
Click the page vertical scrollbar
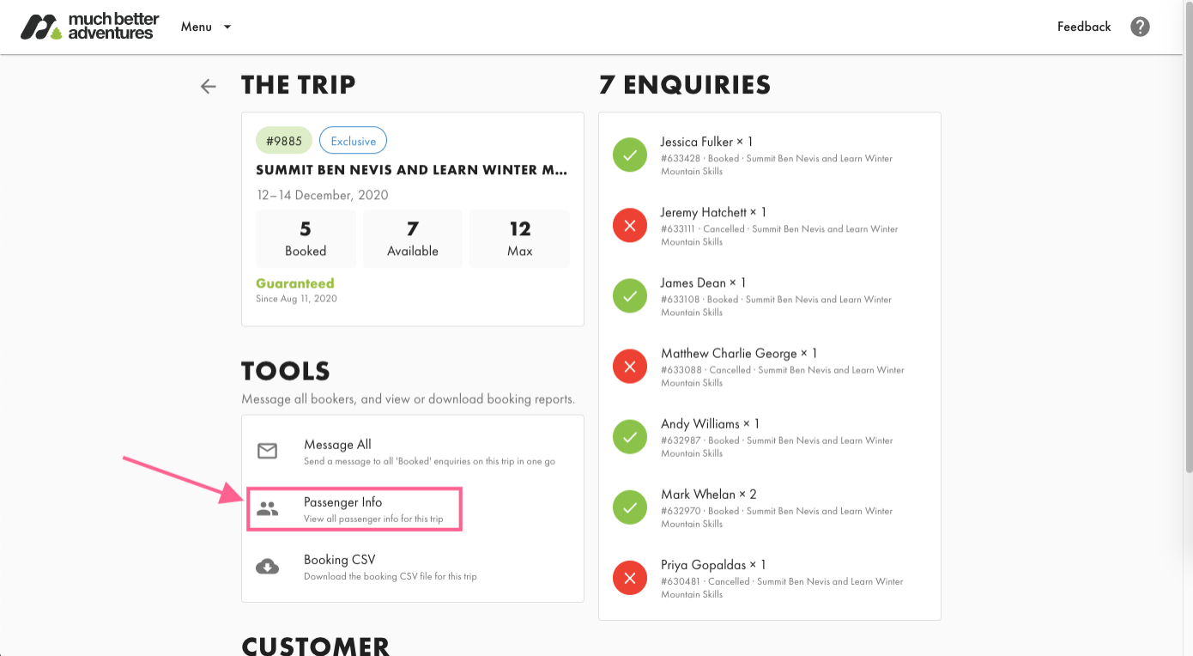pos(1188,258)
